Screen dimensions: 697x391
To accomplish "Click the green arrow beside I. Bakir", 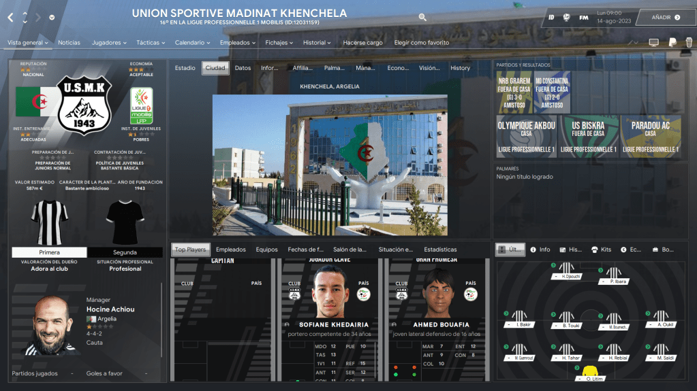I will tap(506, 313).
